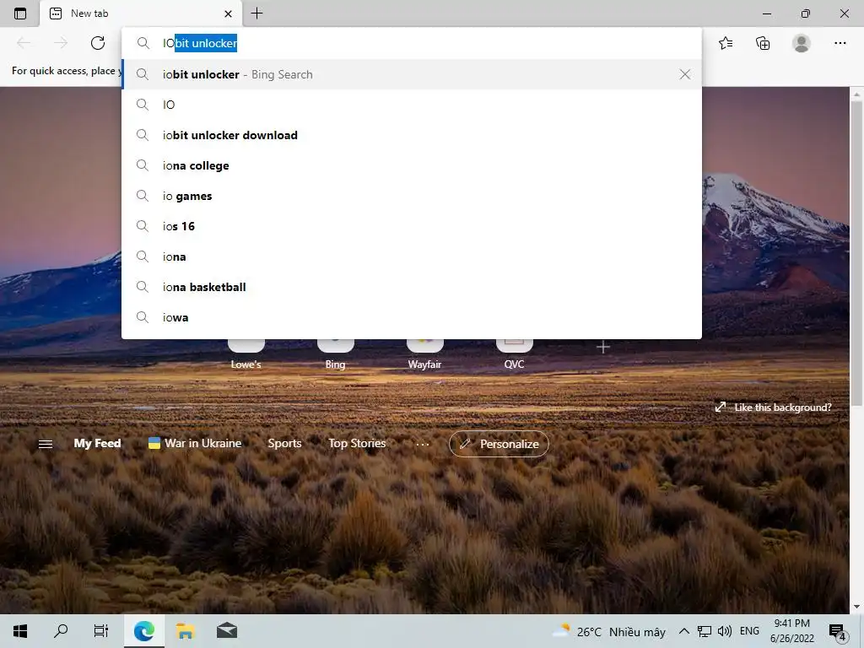
Task: Pick 'ios 16' suggestion
Action: pos(411,226)
